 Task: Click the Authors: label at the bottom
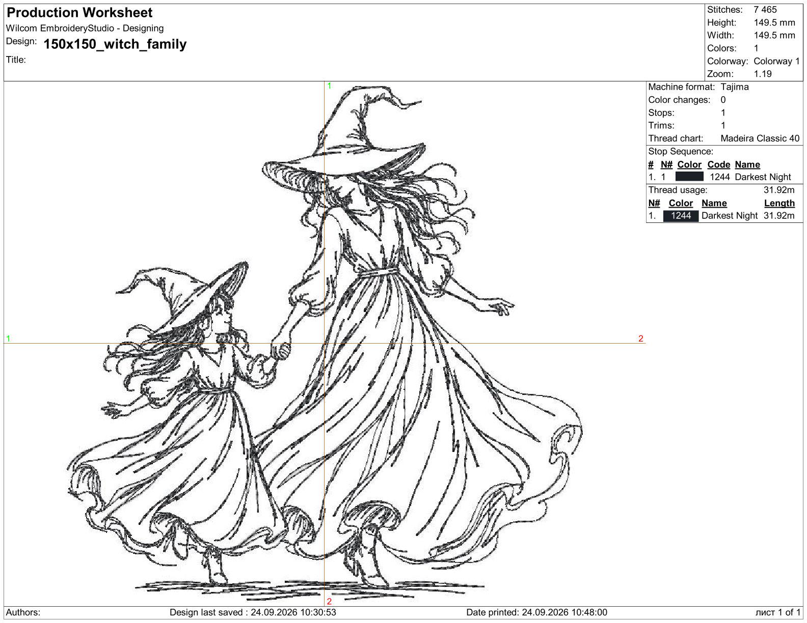(23, 613)
